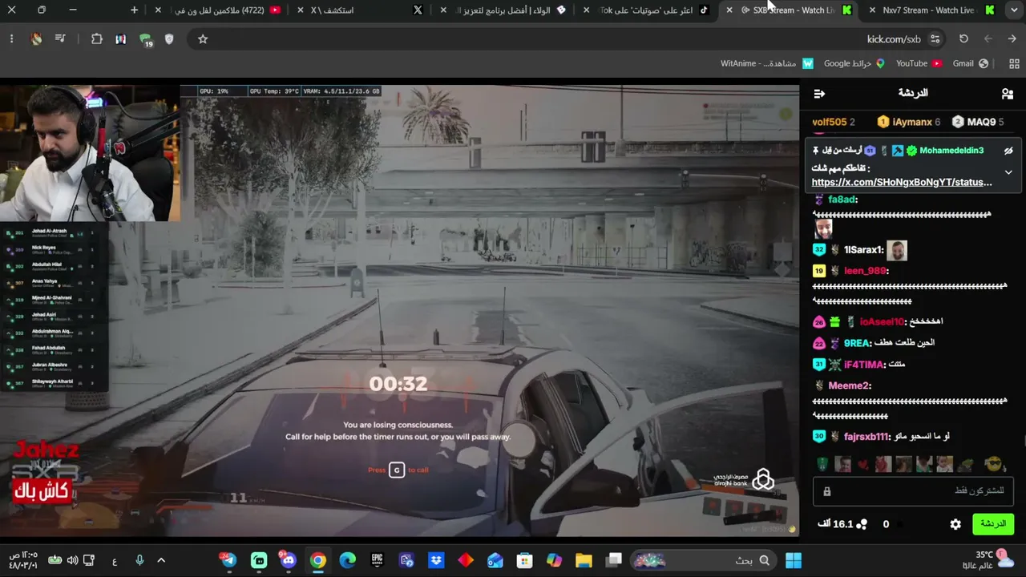Viewport: 1026px width, 577px height.
Task: Open the extension with the 19 badge
Action: point(146,39)
